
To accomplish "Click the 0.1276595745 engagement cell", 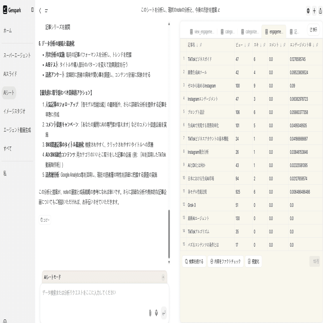I will coord(305,59).
